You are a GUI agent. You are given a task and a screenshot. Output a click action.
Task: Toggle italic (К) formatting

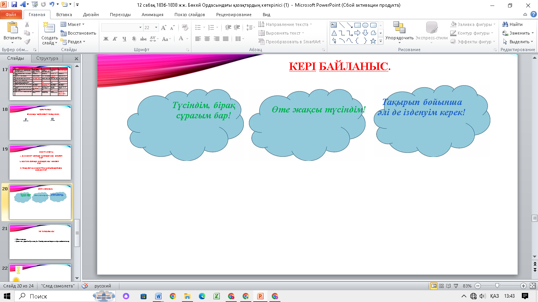click(x=115, y=39)
